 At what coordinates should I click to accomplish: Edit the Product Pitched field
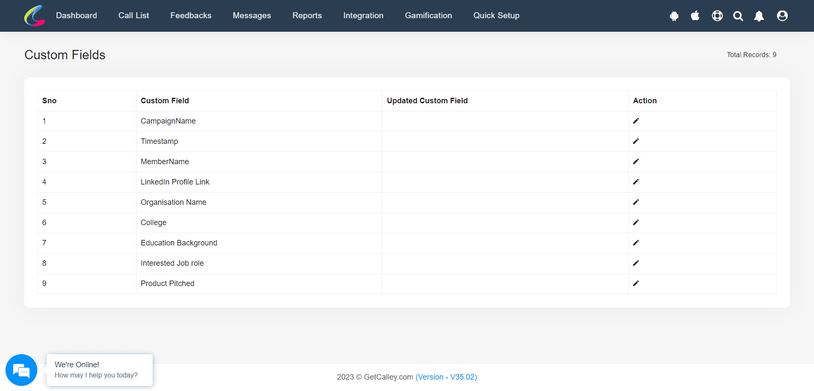[636, 284]
